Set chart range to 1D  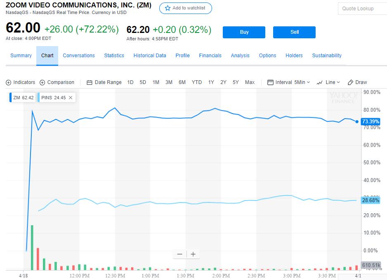(130, 82)
